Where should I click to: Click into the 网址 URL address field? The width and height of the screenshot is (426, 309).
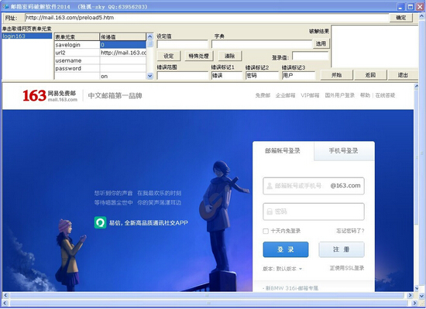coord(207,18)
